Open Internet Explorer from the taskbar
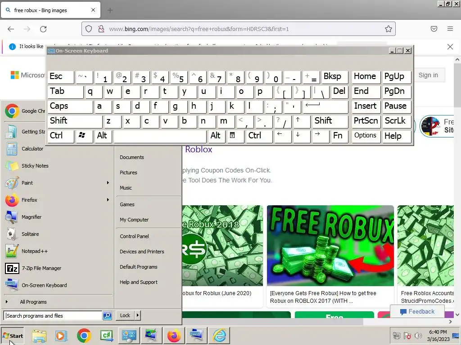This screenshot has width=461, height=345. (x=220, y=336)
